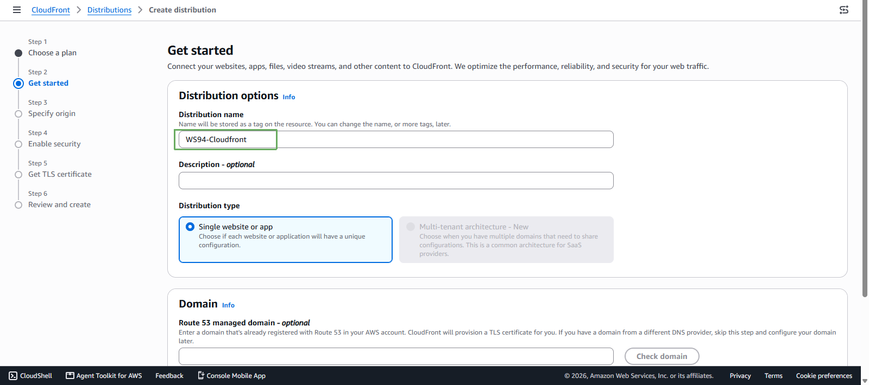Click the Create distribution breadcrumb text
This screenshot has width=869, height=385.
182,10
